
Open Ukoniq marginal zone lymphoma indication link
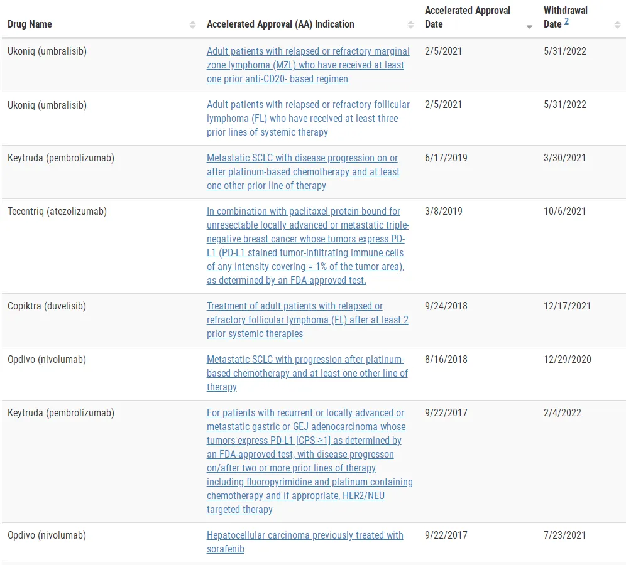tap(308, 65)
